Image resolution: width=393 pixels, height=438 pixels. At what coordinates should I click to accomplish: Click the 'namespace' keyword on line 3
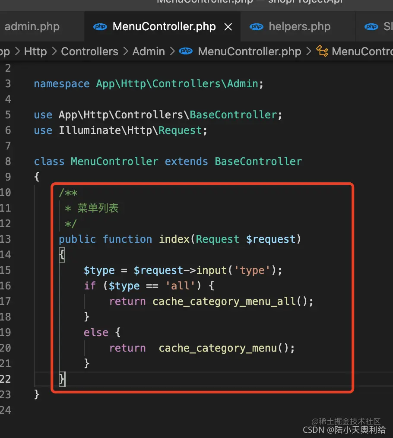point(62,83)
